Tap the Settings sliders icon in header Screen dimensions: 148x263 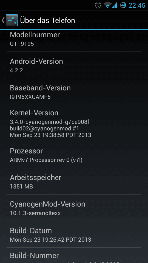click(12, 20)
